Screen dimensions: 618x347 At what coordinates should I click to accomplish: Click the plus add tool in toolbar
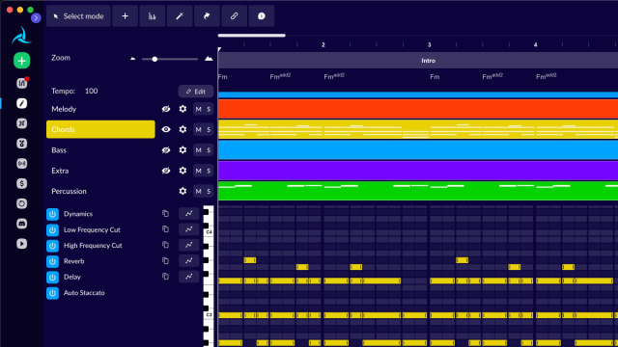tap(125, 16)
